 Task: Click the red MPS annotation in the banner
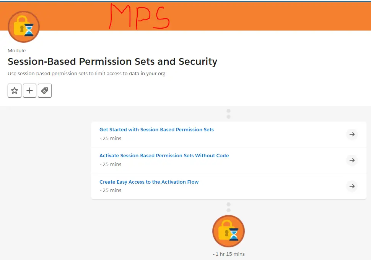[x=139, y=16]
